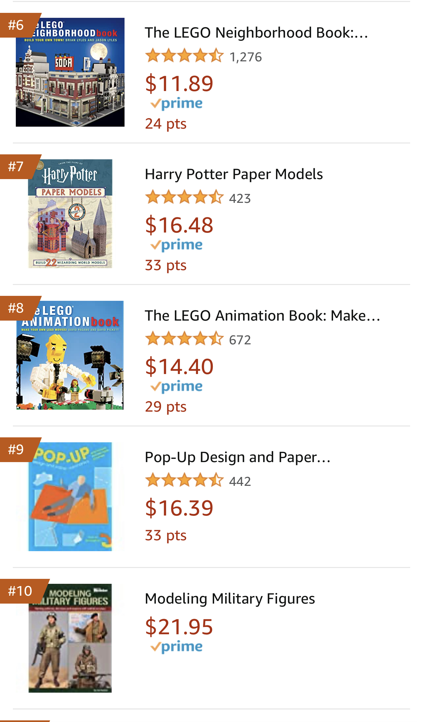
Task: Tap the prime badge under $16.48
Action: pyautogui.click(x=177, y=245)
